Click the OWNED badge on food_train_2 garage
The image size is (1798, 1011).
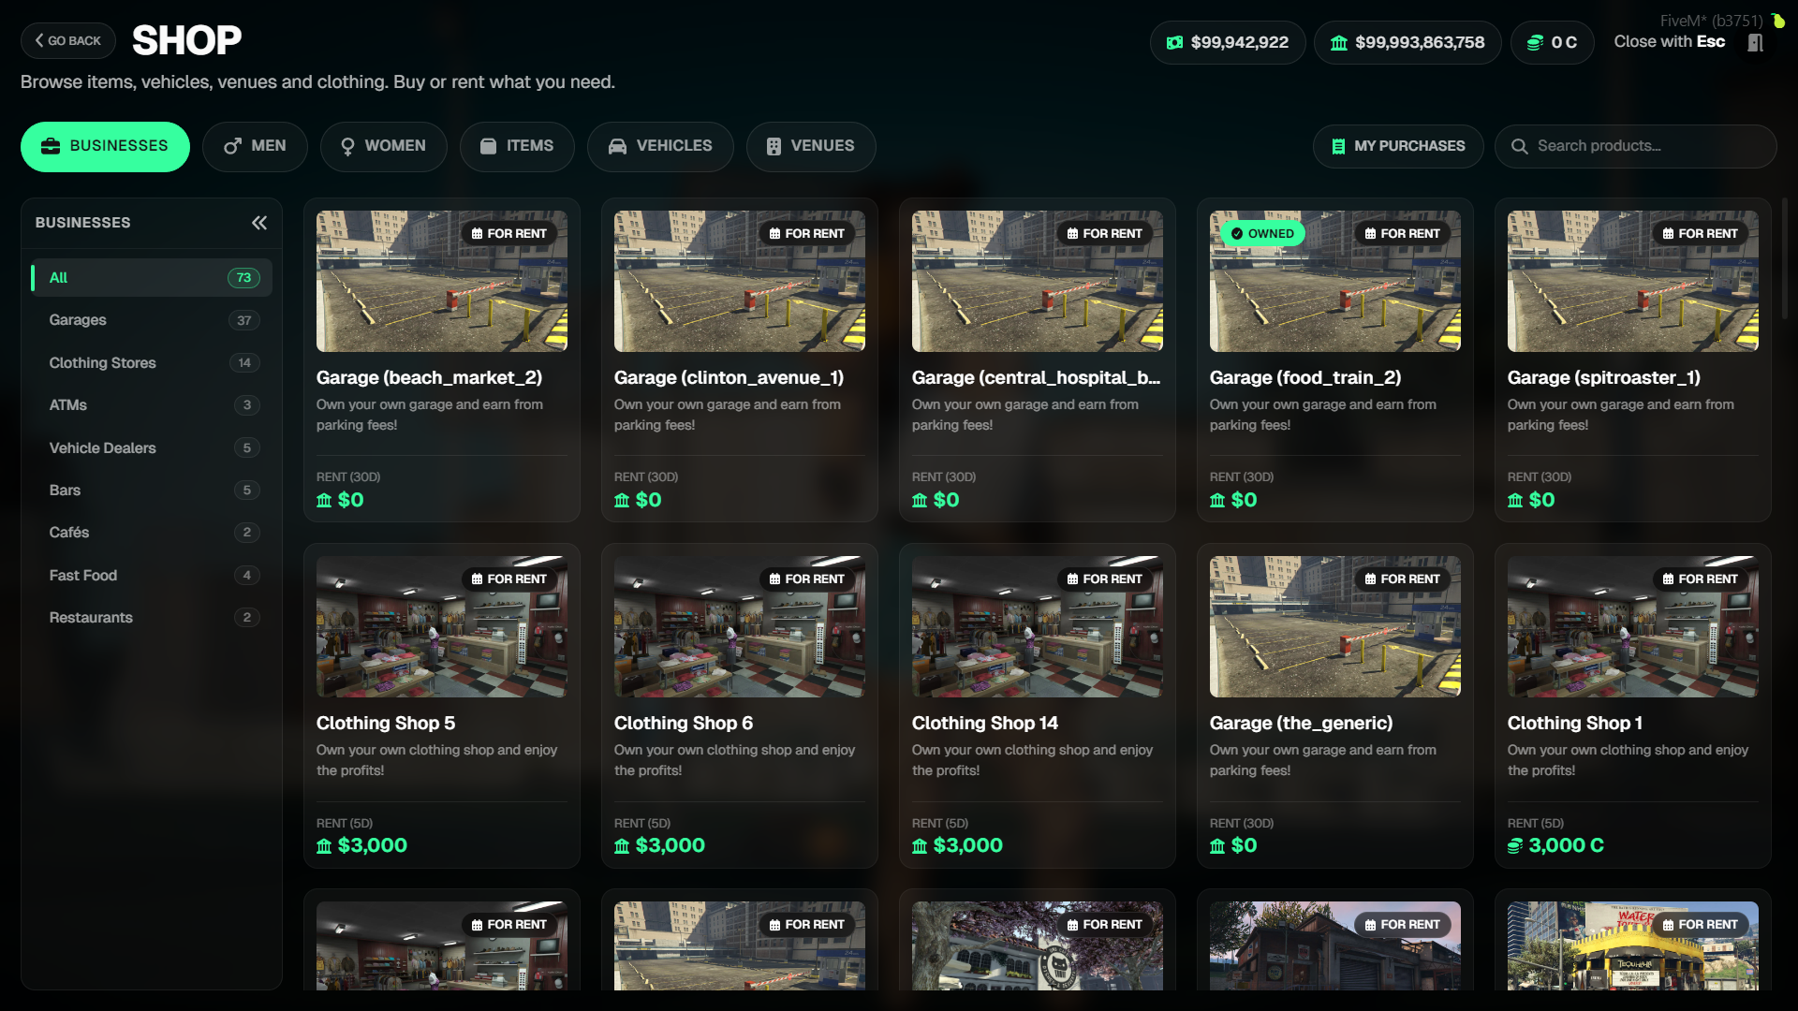click(x=1261, y=233)
